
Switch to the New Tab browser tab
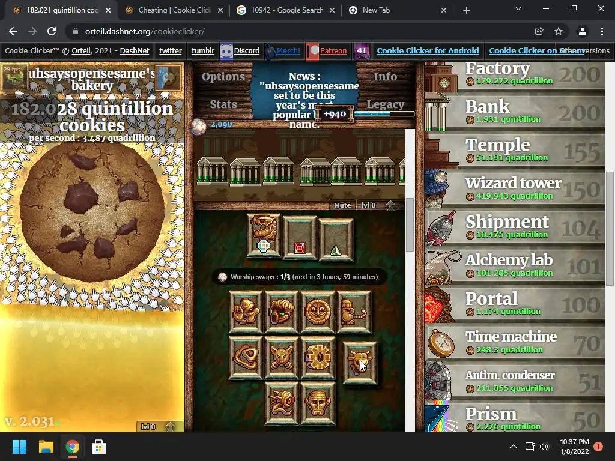[x=398, y=10]
